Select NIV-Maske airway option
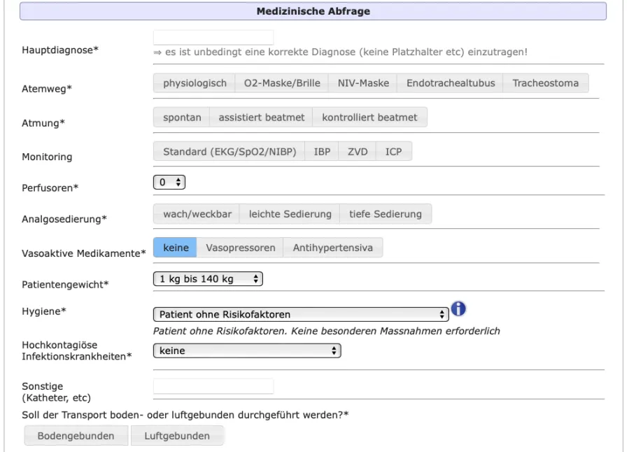The width and height of the screenshot is (629, 452). 362,83
